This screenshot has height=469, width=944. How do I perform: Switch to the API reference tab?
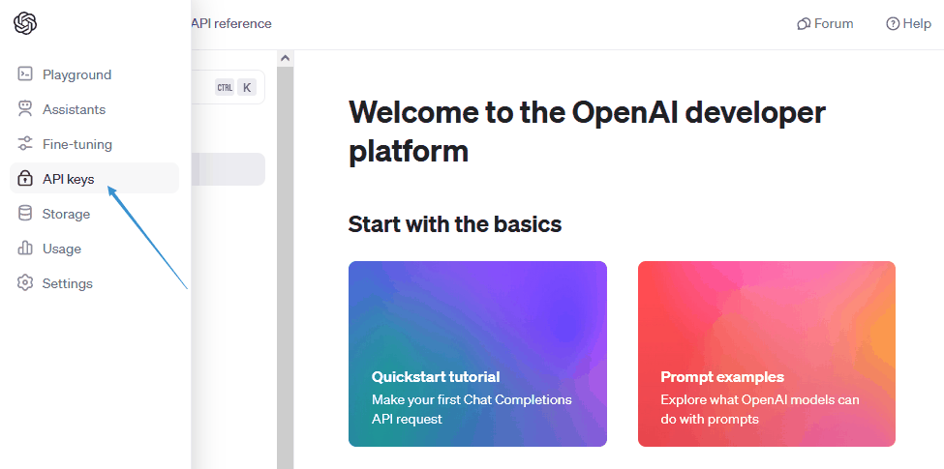[x=231, y=23]
